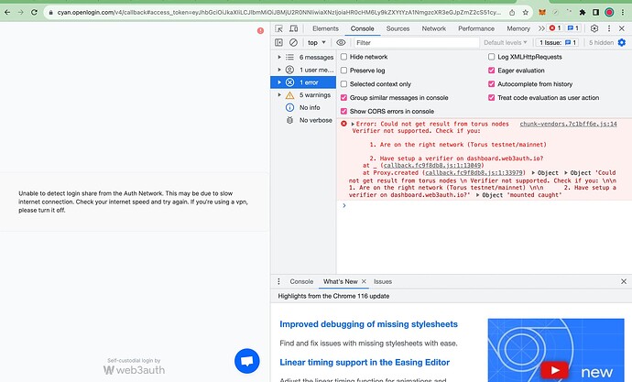Screen dimensions: 632x382
Task: Open the Extensions puzzle menu
Action: (582, 13)
